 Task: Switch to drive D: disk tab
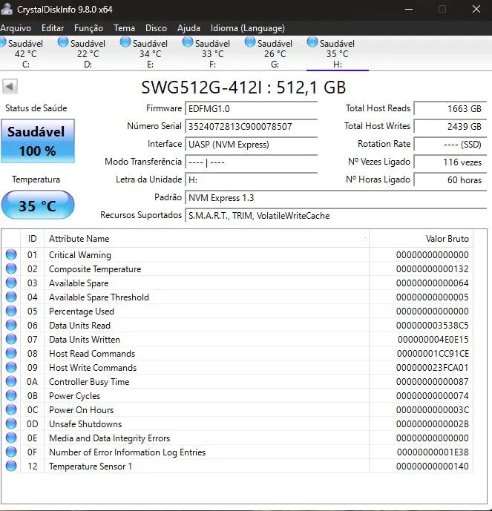click(x=88, y=53)
